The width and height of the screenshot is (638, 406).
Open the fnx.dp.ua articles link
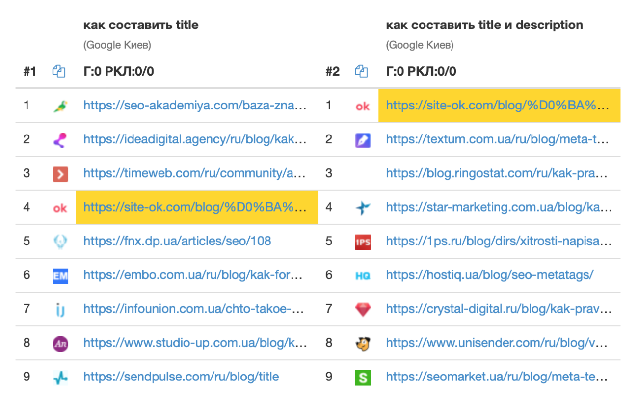[177, 241]
